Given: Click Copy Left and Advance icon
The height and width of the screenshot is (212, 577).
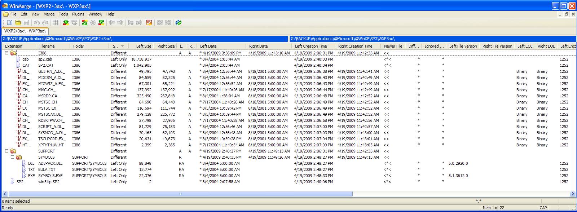Looking at the screenshot, I should point(139,23).
